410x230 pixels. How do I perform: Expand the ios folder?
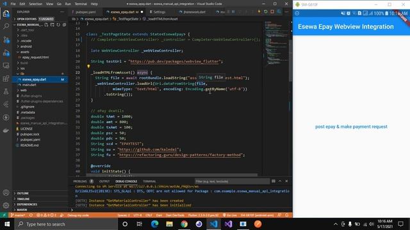pyautogui.click(x=22, y=68)
